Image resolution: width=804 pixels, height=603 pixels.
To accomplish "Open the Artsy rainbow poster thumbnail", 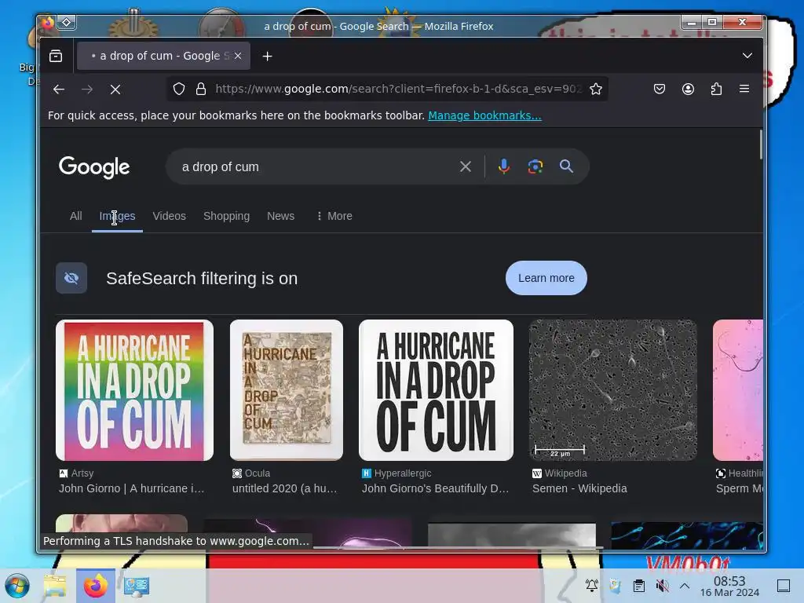I will (x=134, y=390).
